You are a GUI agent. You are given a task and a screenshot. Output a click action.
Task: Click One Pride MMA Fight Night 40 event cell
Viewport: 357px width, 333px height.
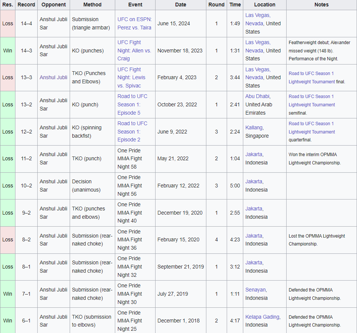pos(135,213)
